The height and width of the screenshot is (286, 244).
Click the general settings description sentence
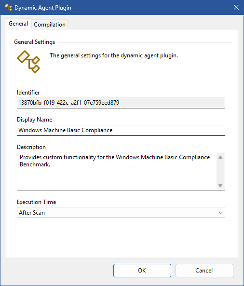click(x=114, y=55)
